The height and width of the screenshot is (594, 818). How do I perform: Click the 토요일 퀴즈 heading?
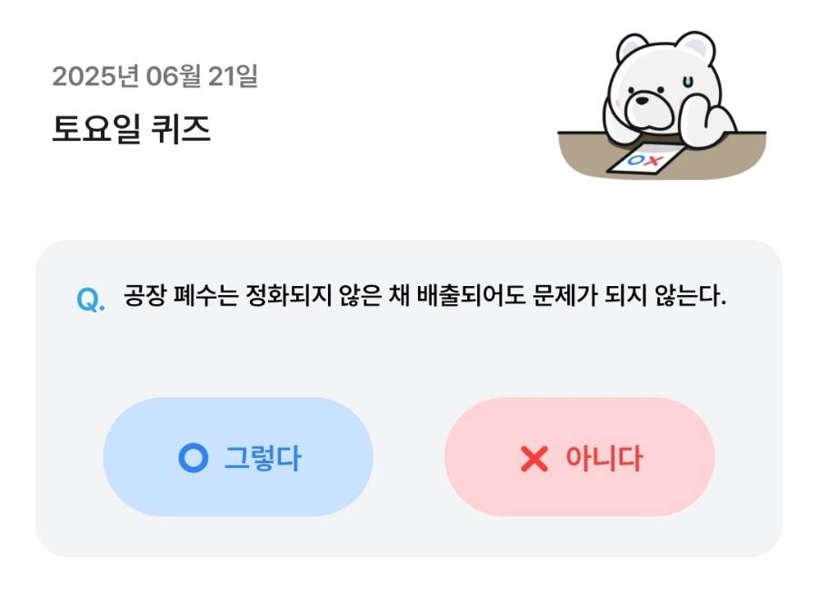[x=132, y=129]
